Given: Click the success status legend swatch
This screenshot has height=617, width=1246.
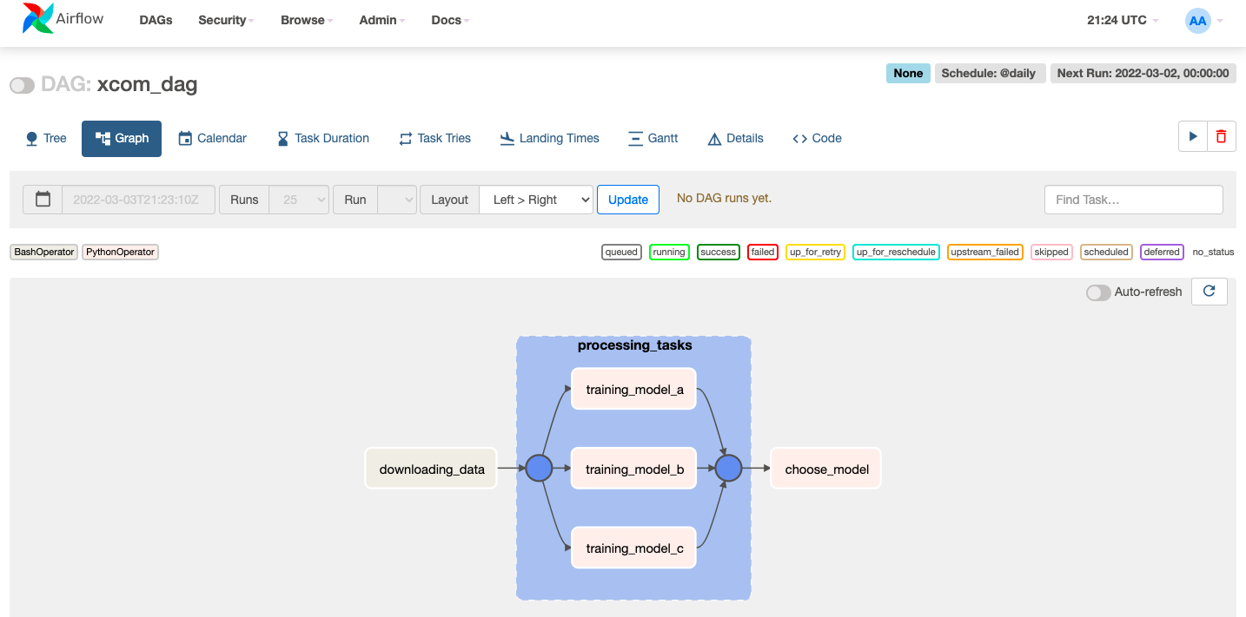Looking at the screenshot, I should coord(719,252).
